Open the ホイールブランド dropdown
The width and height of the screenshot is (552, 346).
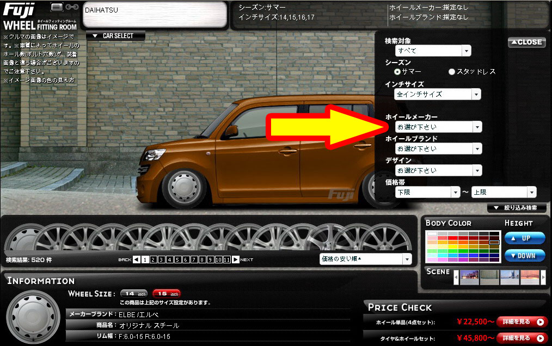(x=438, y=149)
